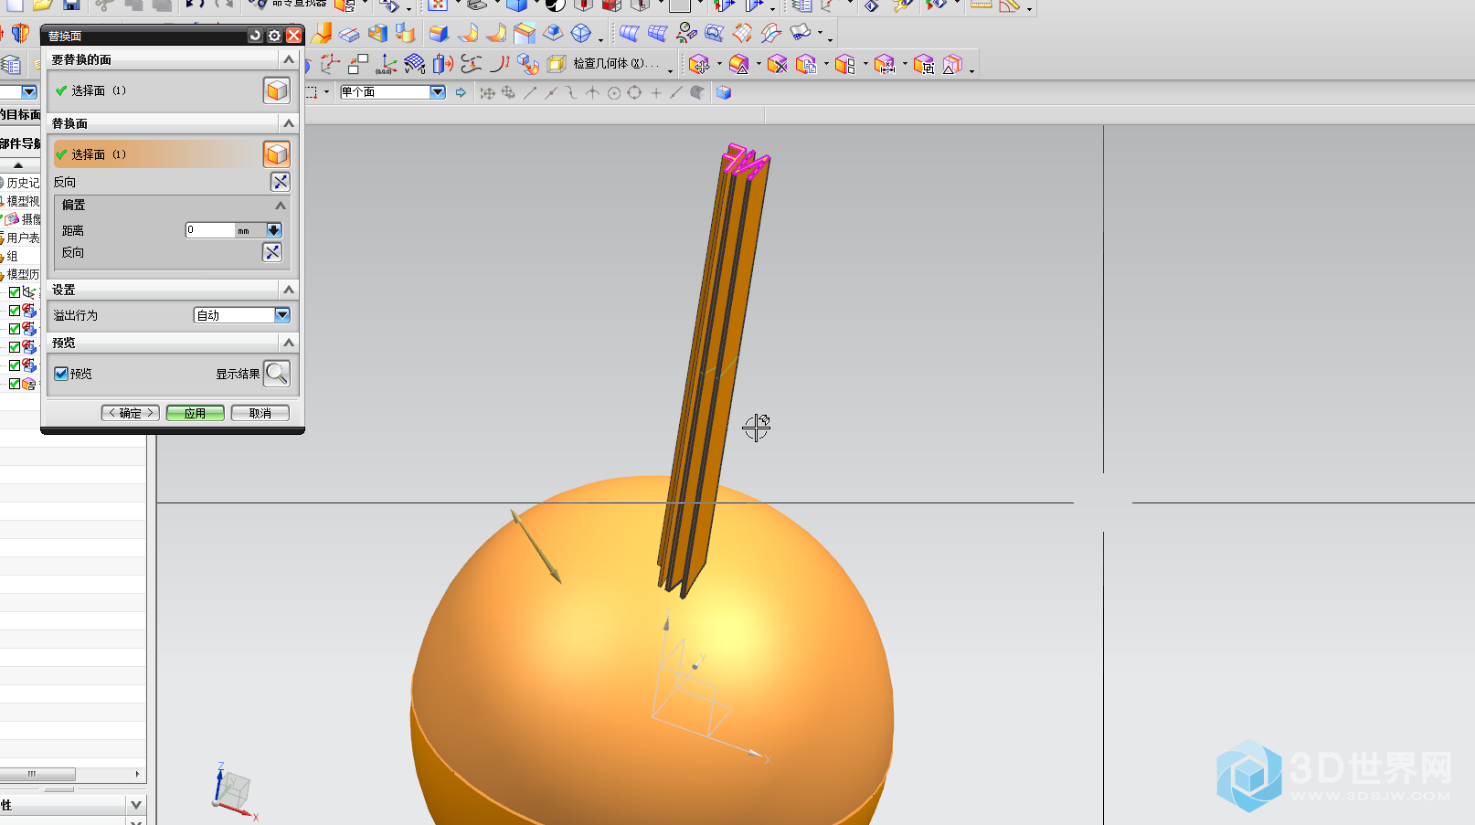Viewport: 1475px width, 825px height.
Task: Enable Arc Center snap icon
Action: (614, 92)
